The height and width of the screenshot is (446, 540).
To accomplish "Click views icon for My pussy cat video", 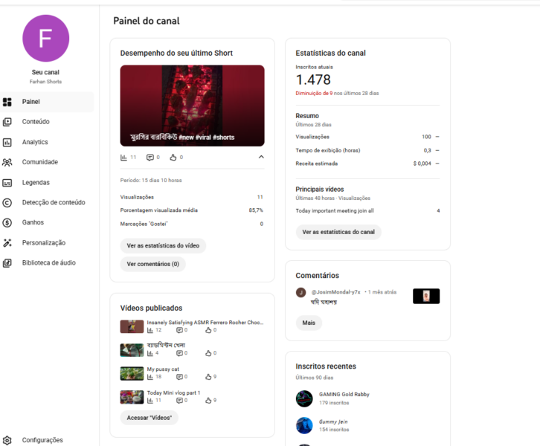I will pyautogui.click(x=150, y=377).
